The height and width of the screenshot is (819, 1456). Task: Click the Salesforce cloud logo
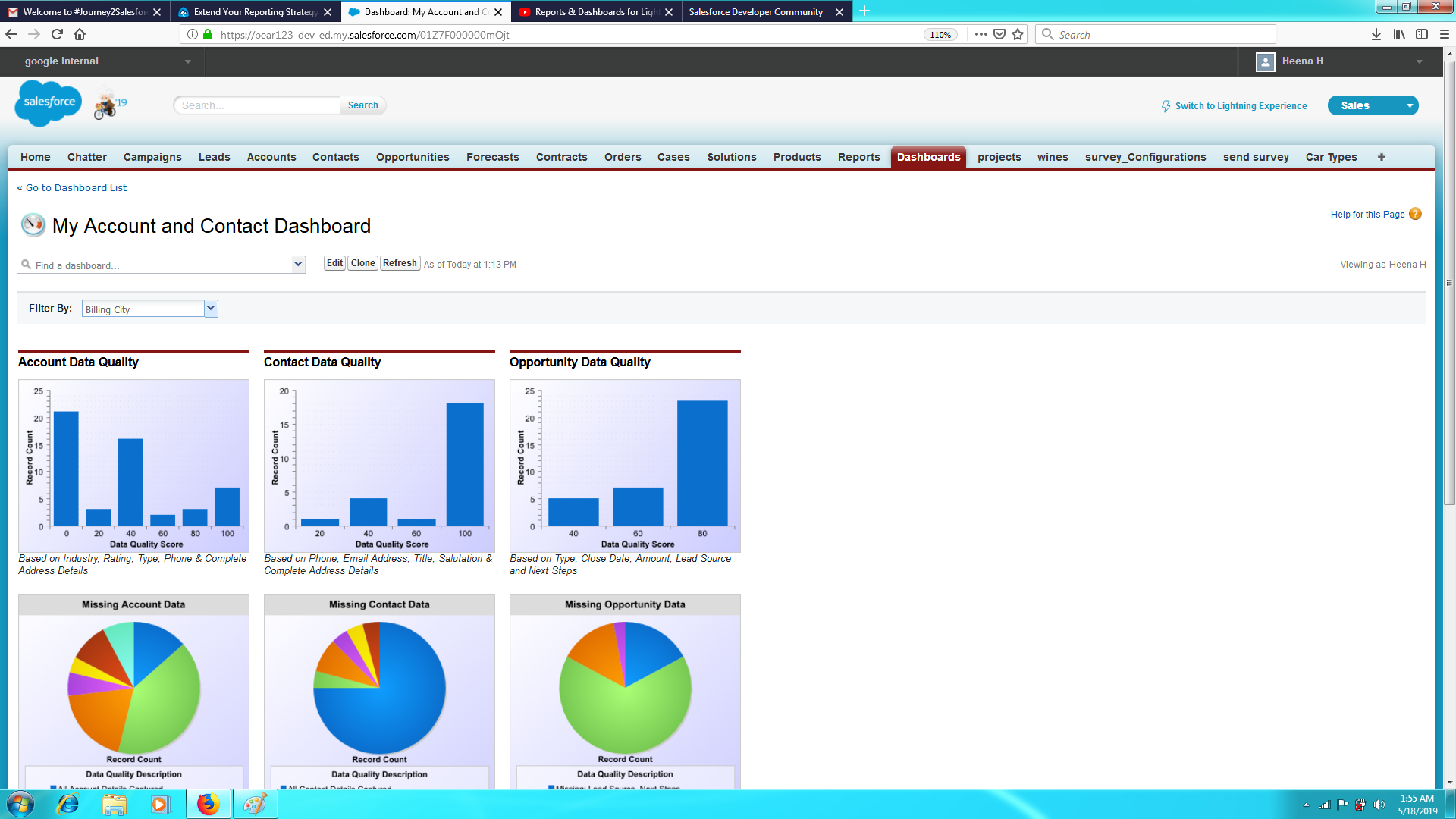coord(49,103)
